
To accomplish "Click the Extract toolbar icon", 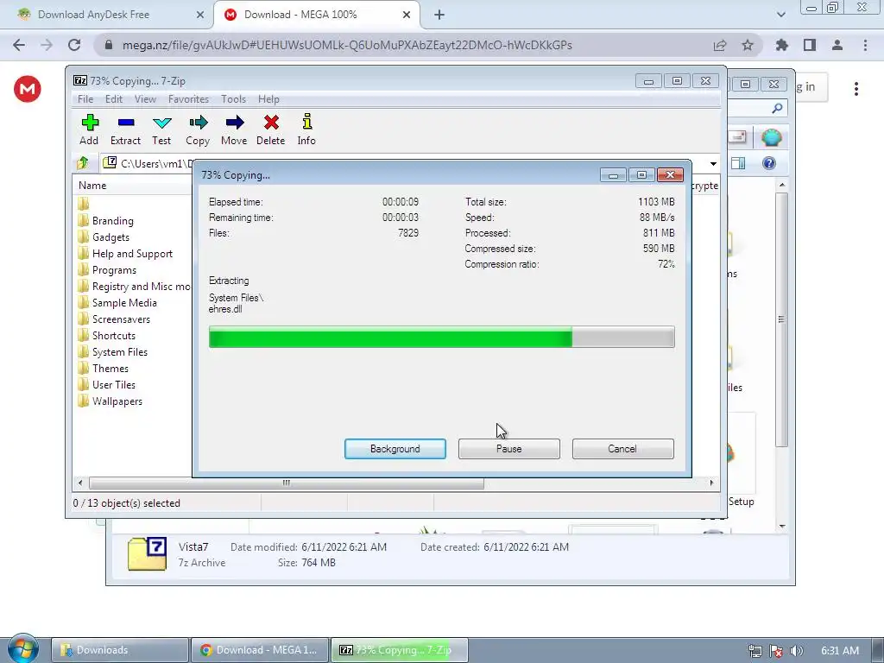I will pyautogui.click(x=125, y=129).
